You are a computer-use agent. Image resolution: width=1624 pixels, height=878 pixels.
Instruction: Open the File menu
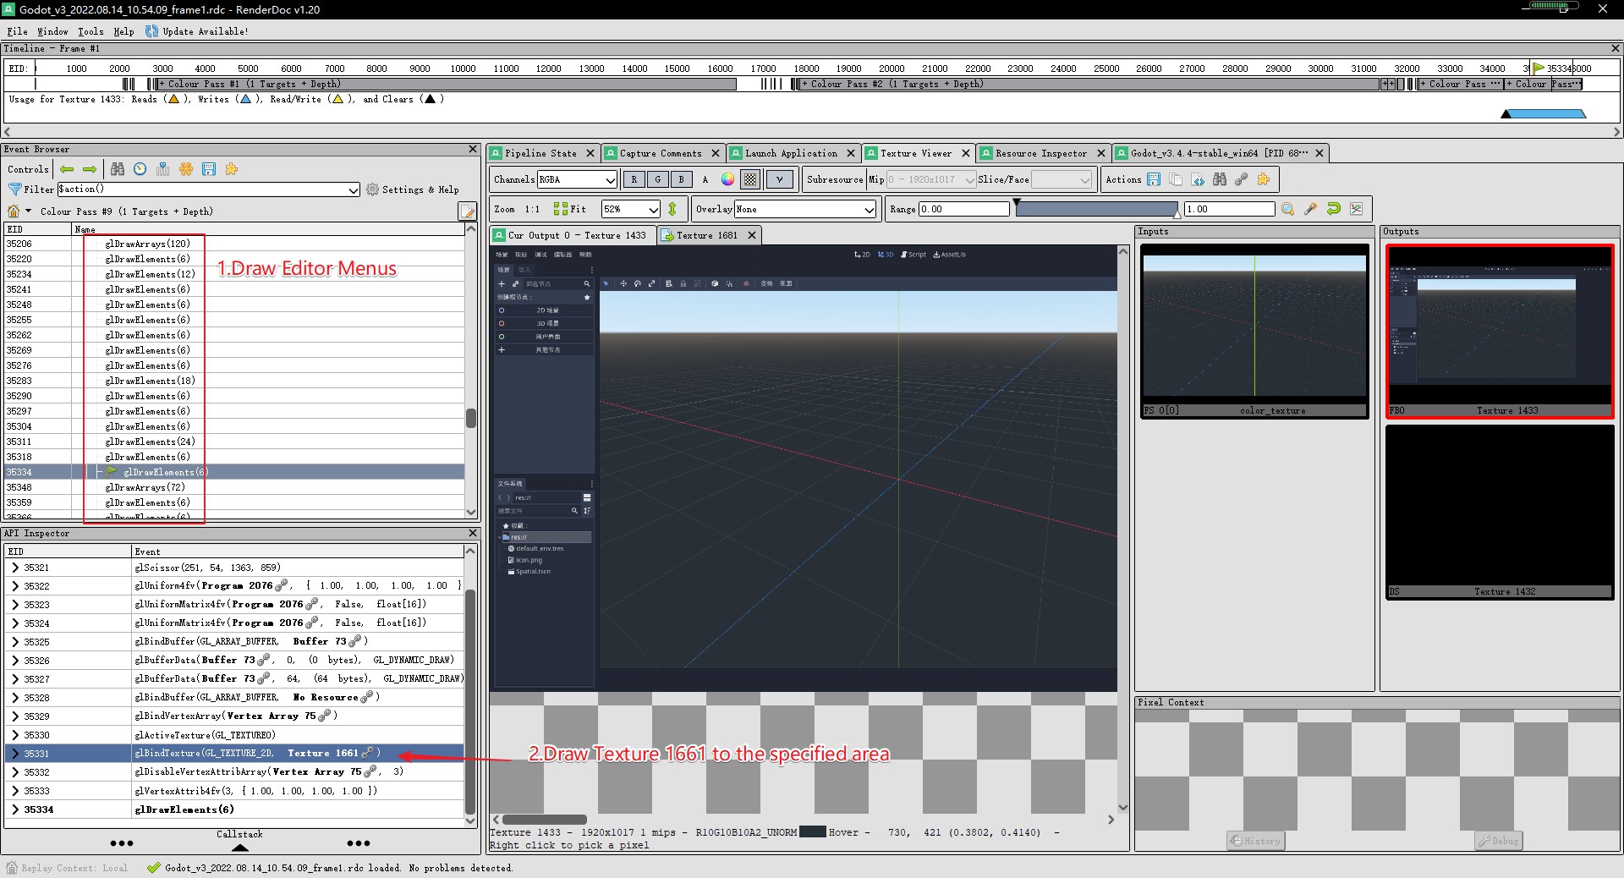[17, 31]
